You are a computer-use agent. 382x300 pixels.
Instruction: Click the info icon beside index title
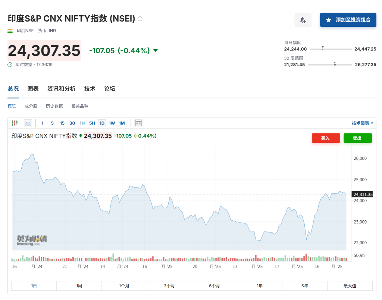140,19
